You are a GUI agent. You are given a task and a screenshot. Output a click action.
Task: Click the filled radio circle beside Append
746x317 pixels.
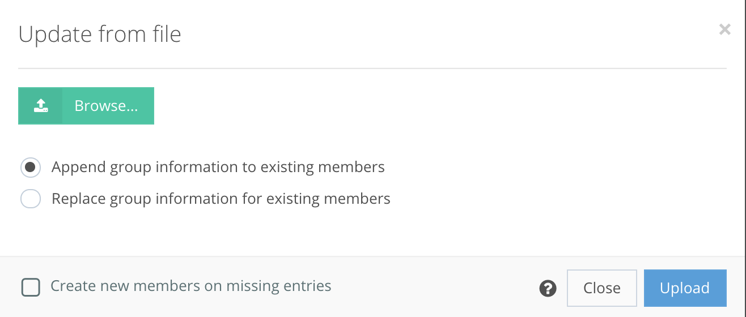(31, 168)
